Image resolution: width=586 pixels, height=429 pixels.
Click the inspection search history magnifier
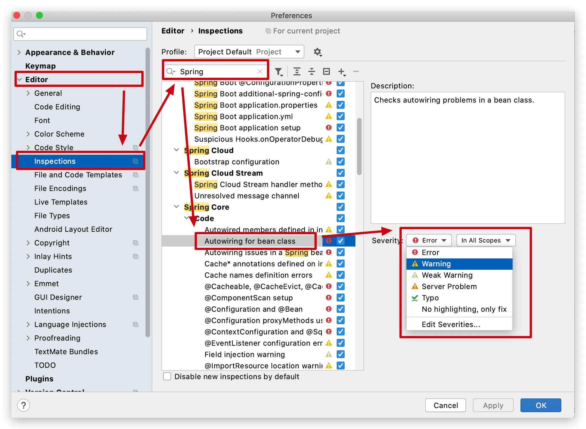pos(171,71)
